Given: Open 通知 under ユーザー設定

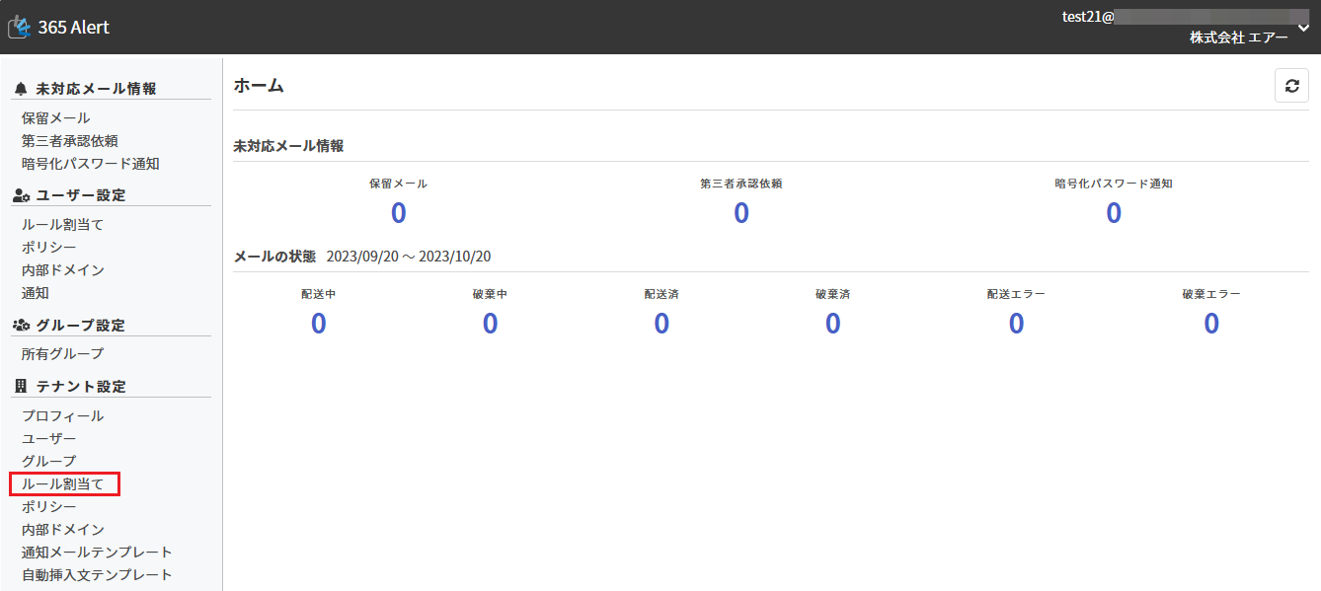Looking at the screenshot, I should (x=35, y=293).
